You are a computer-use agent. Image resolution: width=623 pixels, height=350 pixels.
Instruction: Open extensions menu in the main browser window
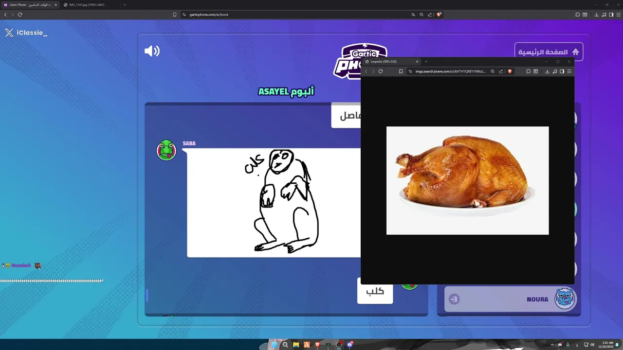click(577, 15)
